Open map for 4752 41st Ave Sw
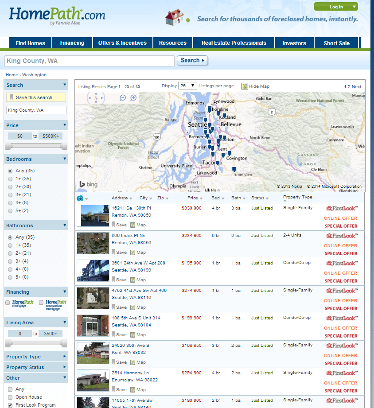The width and height of the screenshot is (374, 408). (138, 307)
